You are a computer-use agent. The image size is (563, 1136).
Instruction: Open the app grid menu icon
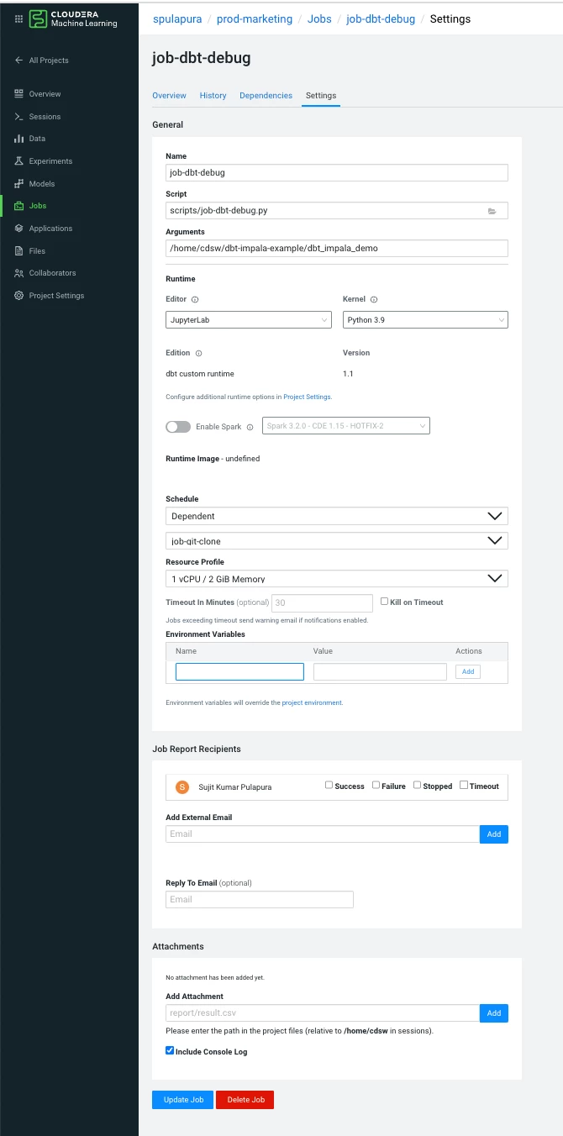pyautogui.click(x=18, y=18)
